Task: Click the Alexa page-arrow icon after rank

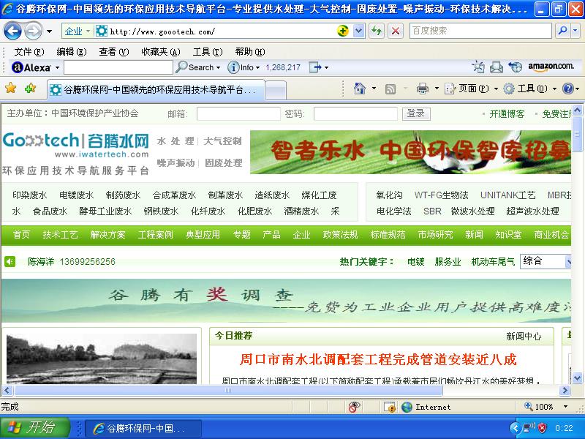Action: click(x=315, y=67)
